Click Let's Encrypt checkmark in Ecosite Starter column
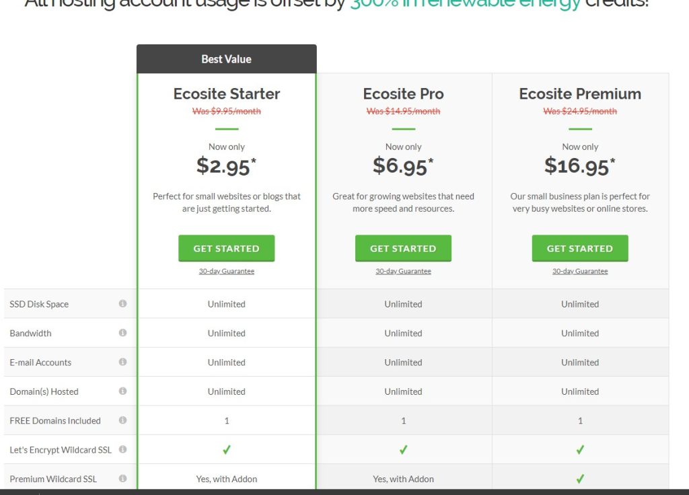This screenshot has width=689, height=495. tap(226, 450)
